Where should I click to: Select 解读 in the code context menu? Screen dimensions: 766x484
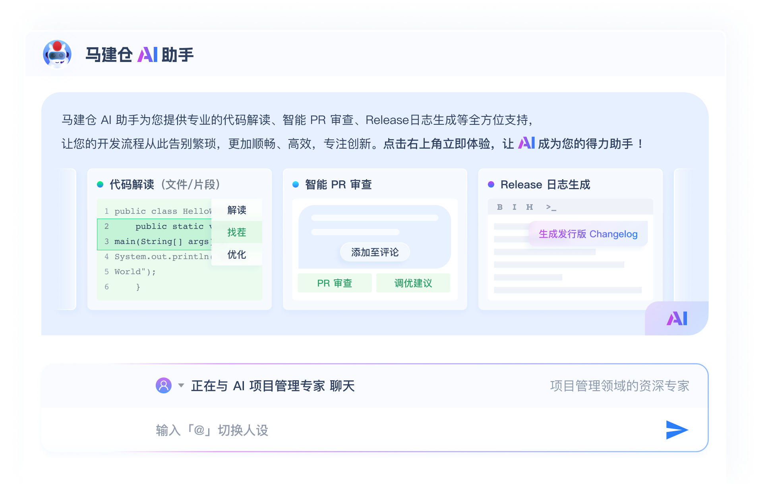[x=237, y=210]
